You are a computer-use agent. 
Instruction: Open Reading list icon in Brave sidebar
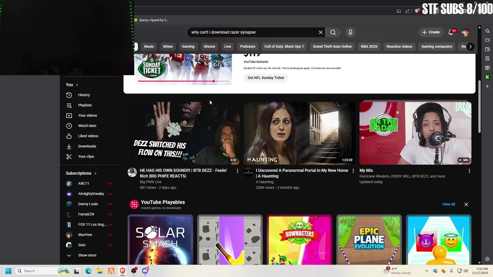click(x=487, y=68)
